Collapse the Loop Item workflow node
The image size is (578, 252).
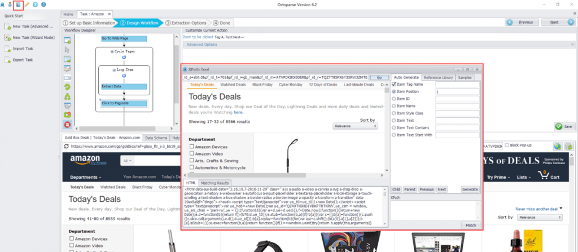coord(114,70)
